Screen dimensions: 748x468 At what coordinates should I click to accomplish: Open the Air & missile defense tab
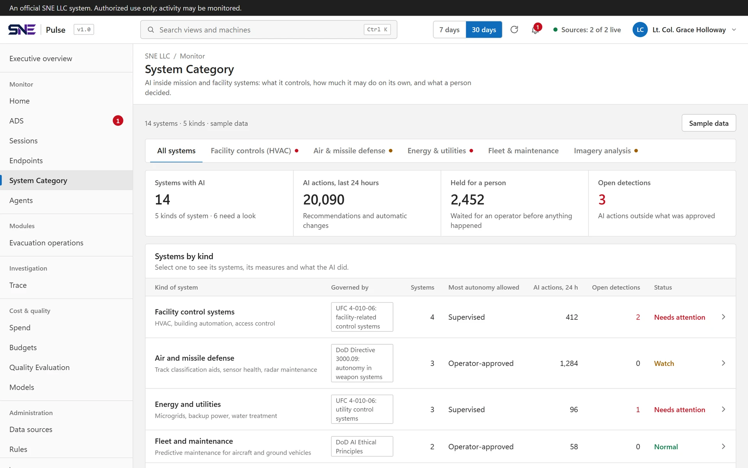(x=353, y=151)
